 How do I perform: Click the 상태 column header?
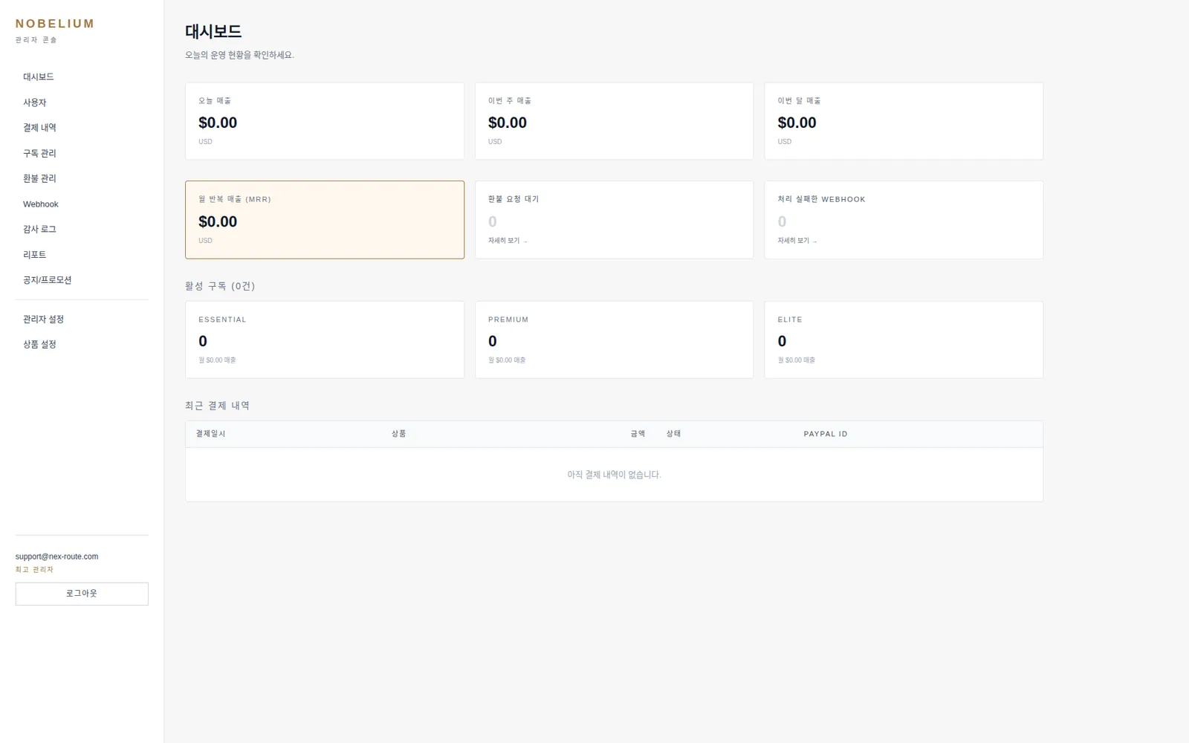tap(673, 434)
